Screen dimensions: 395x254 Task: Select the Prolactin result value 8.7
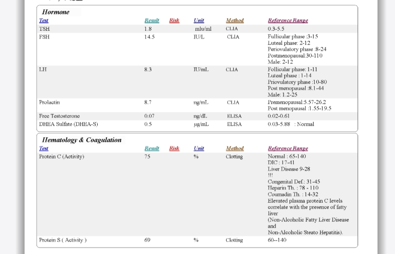point(148,102)
